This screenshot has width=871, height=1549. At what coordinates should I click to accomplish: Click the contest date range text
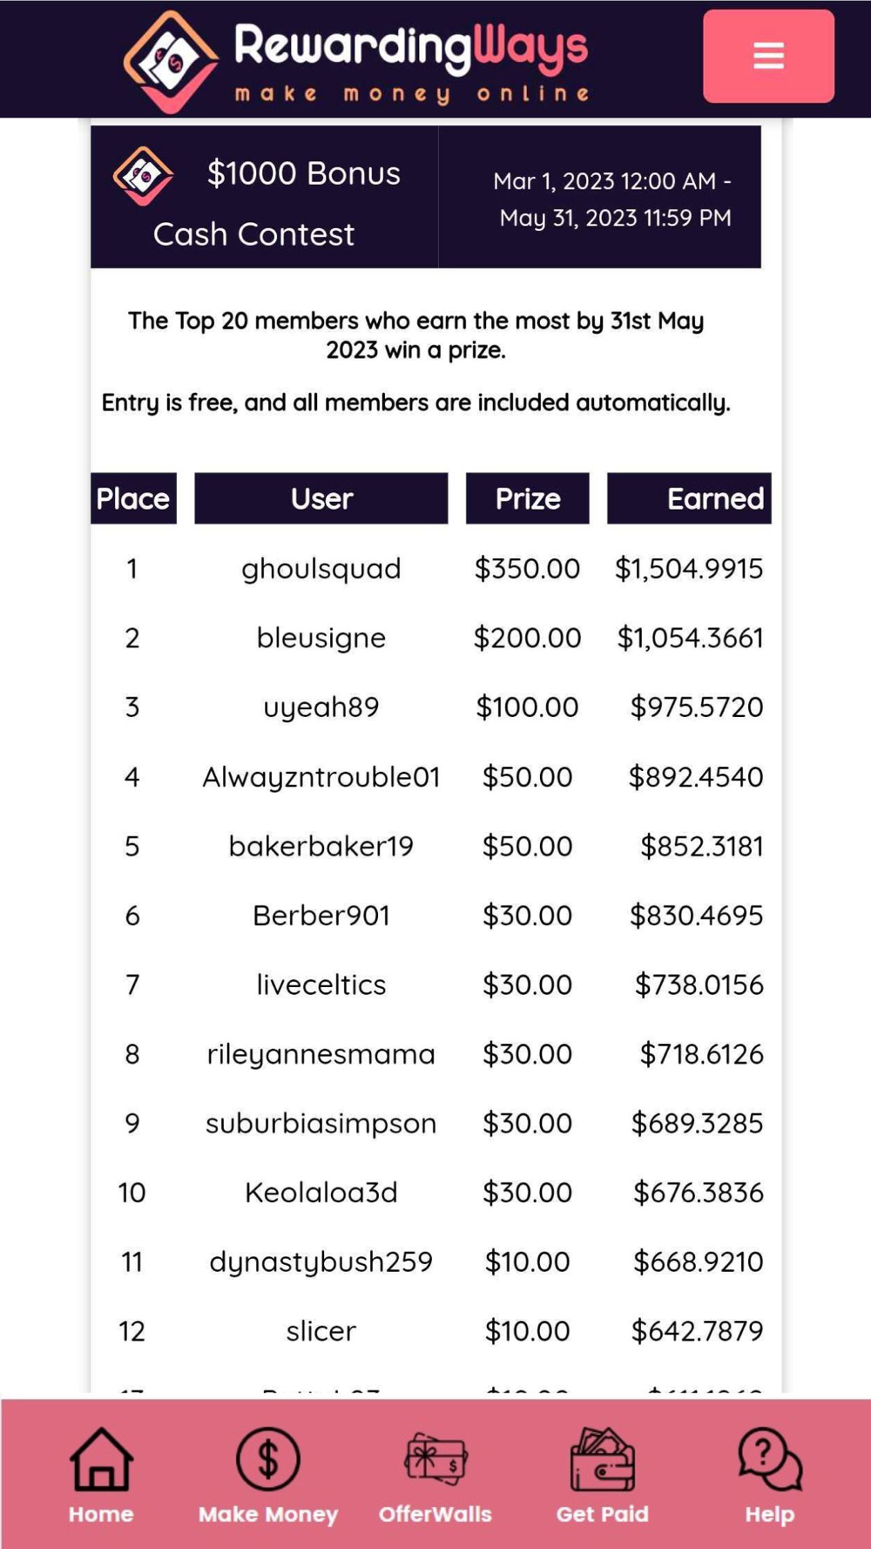[613, 200]
